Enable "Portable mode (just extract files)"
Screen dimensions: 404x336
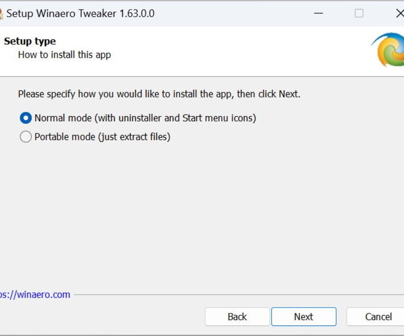[x=27, y=136]
